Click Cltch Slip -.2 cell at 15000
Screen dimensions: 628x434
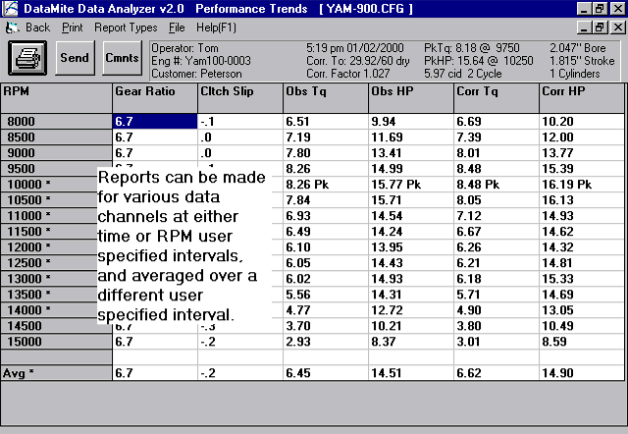[x=240, y=342]
